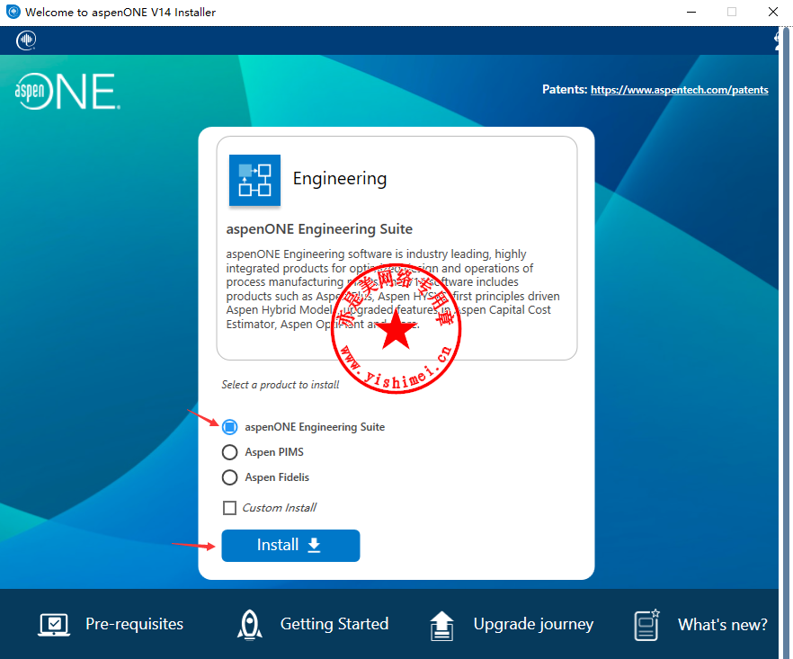The width and height of the screenshot is (793, 659).
Task: Select the Aspen PIMS radio button
Action: 229,452
